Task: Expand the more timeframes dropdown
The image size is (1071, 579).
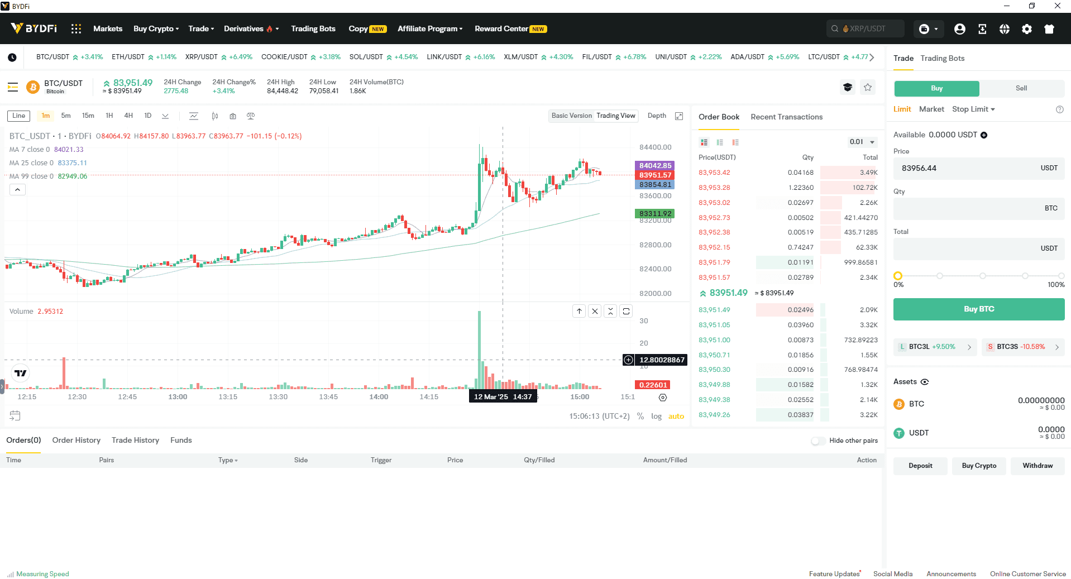Action: [165, 116]
